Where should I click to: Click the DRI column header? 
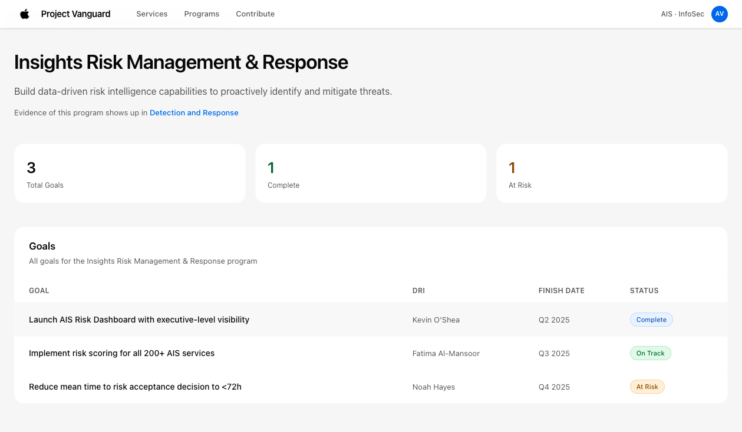click(418, 291)
